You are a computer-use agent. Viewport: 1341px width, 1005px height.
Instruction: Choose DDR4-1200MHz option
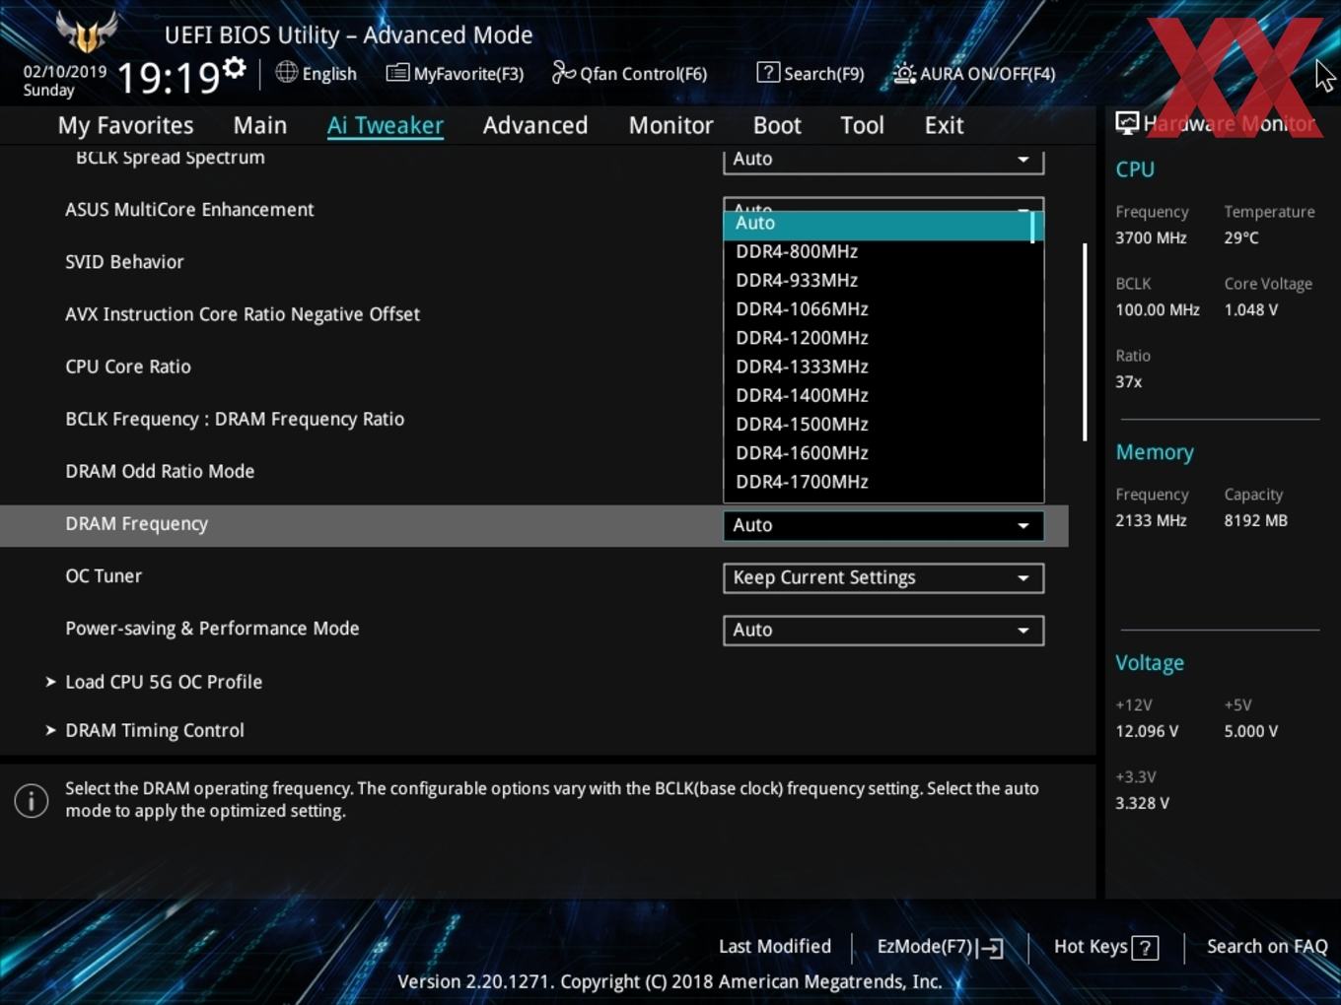point(878,337)
